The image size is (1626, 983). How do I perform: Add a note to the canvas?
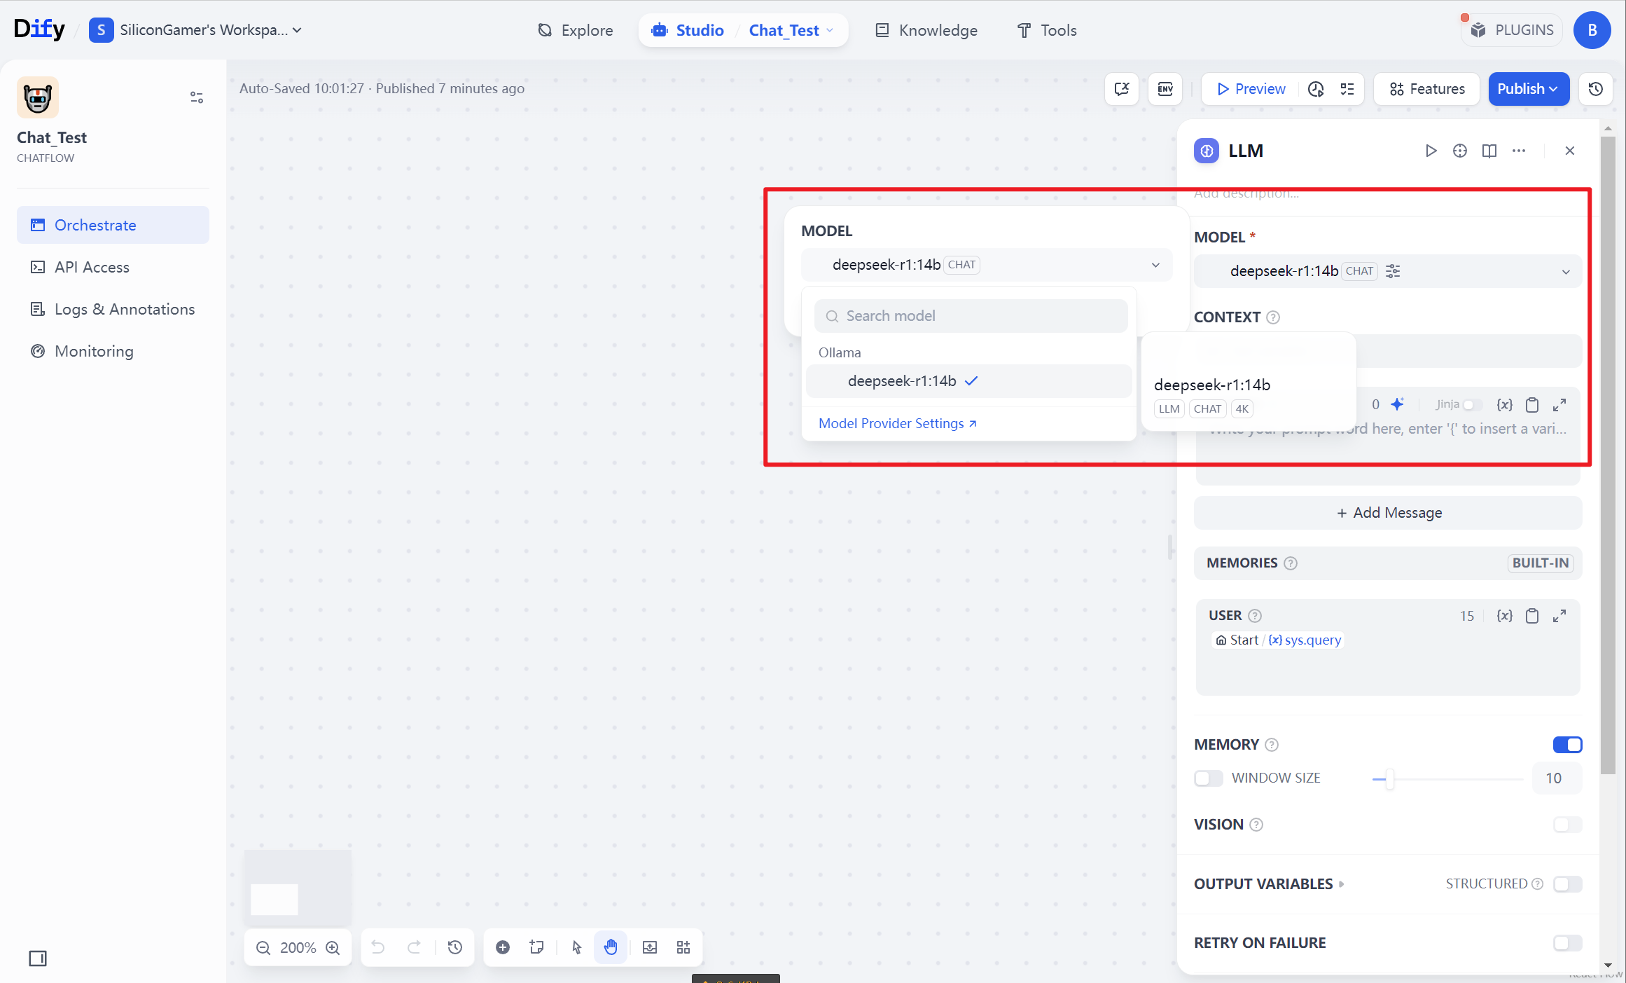coord(537,947)
